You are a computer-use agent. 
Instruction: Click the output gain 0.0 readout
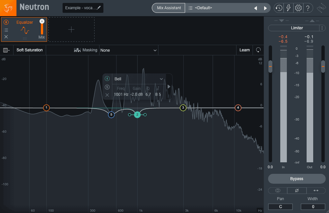[x=323, y=167]
